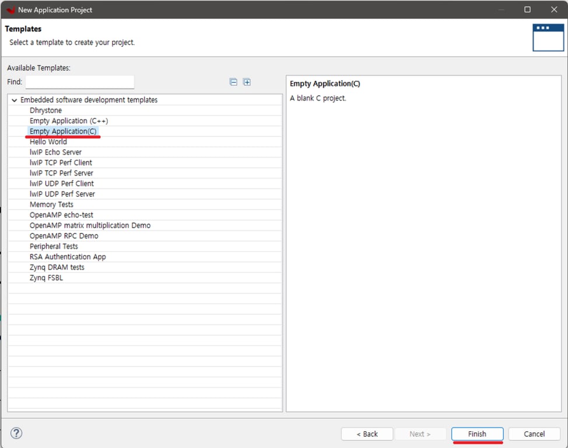This screenshot has height=448, width=568.
Task: Select the Memory Tests template
Action: click(51, 204)
